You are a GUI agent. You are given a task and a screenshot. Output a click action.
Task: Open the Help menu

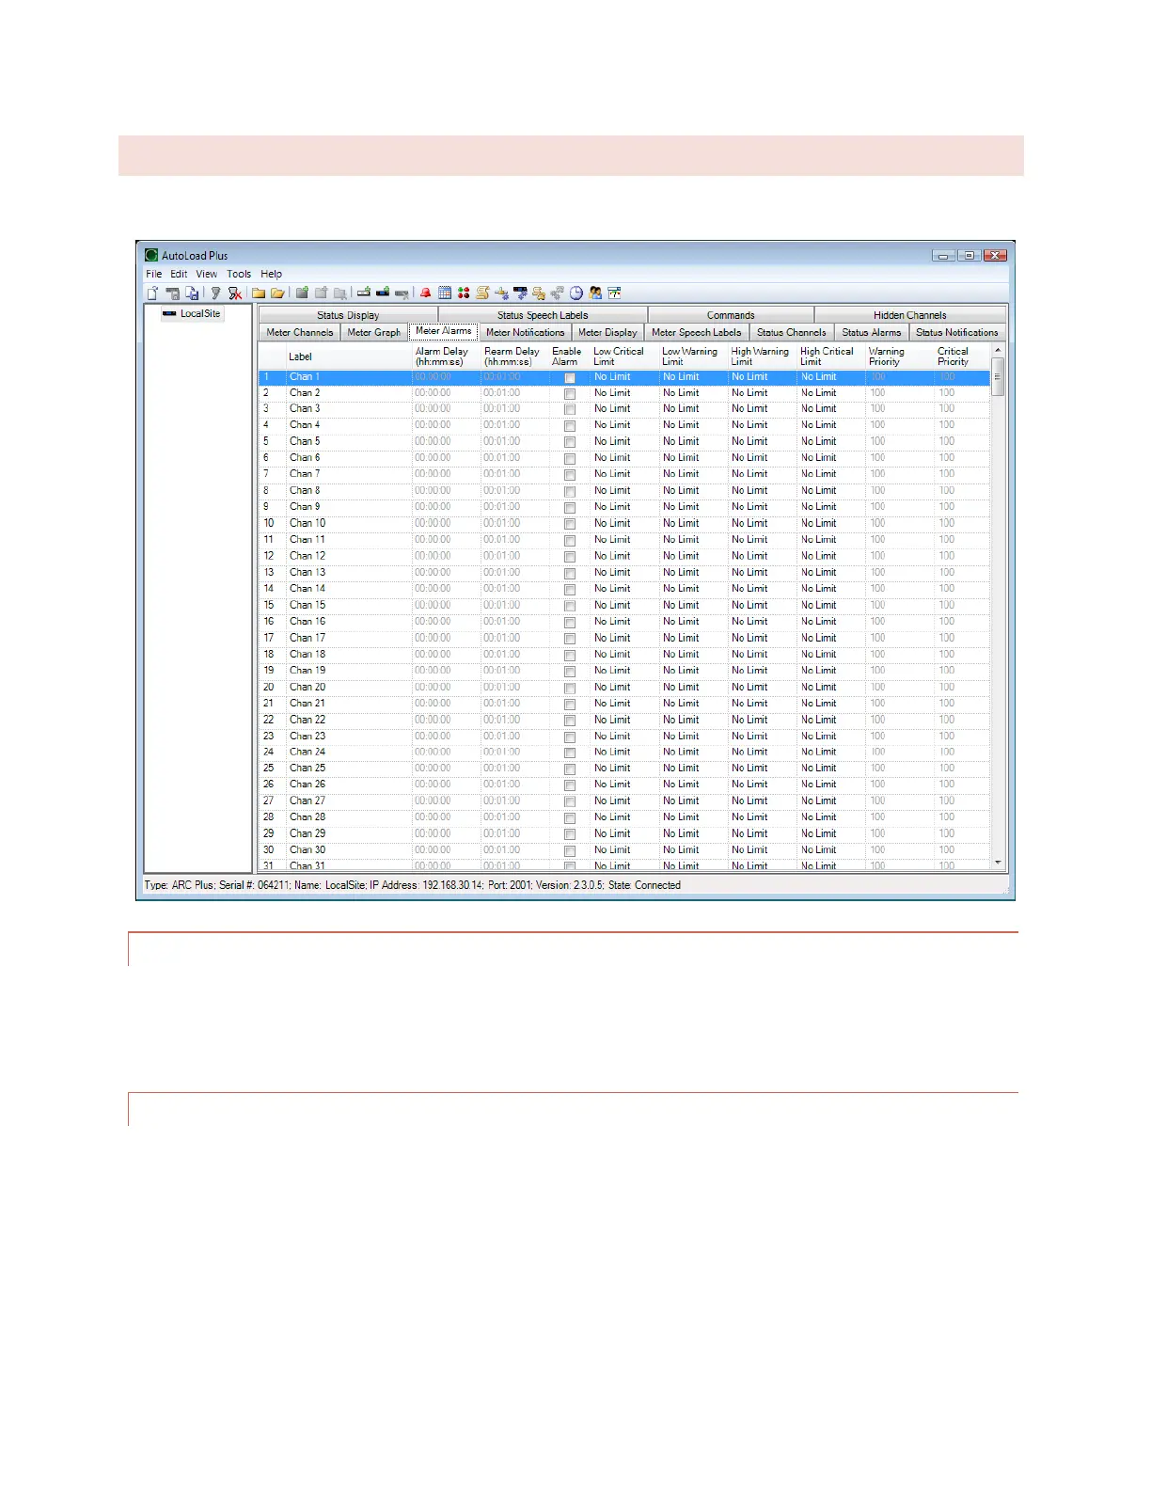pyautogui.click(x=271, y=274)
